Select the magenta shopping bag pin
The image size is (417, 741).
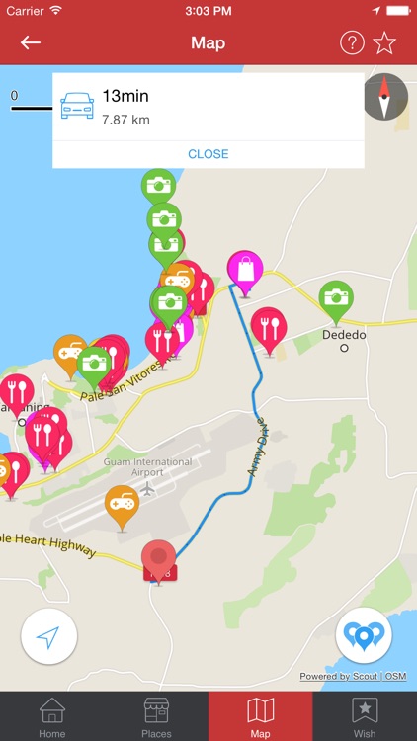click(245, 273)
